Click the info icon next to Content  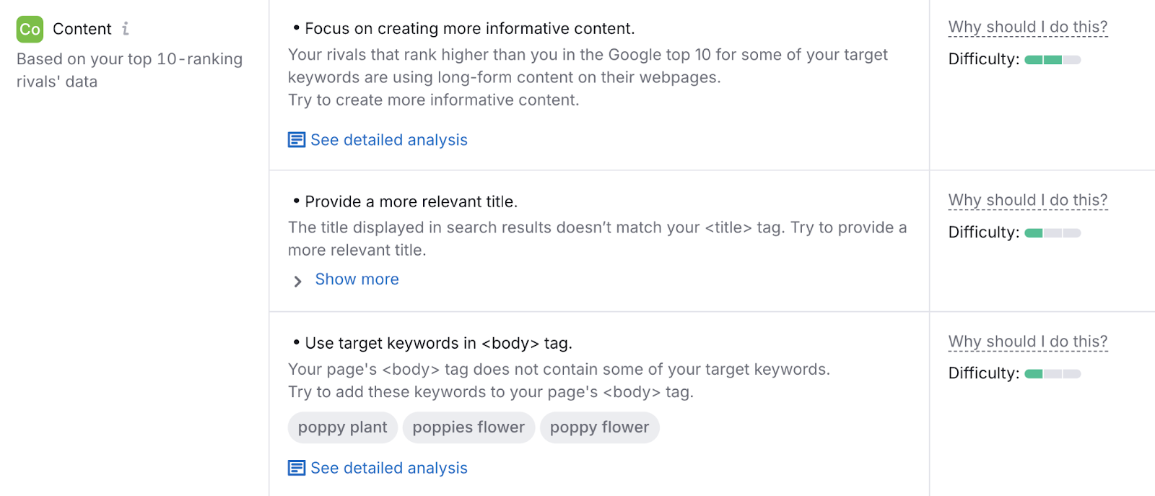pyautogui.click(x=126, y=28)
